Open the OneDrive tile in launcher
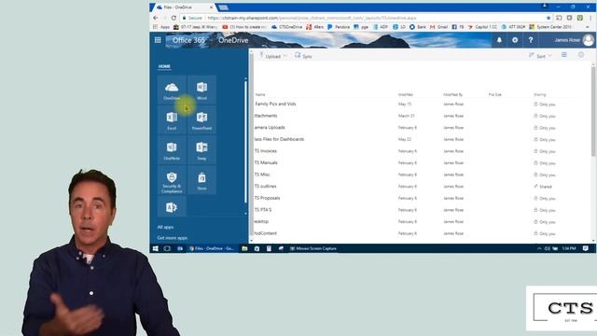This screenshot has width=597, height=336. [172, 90]
